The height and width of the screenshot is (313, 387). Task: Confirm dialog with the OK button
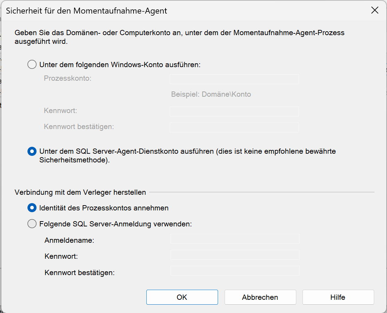pos(182,297)
